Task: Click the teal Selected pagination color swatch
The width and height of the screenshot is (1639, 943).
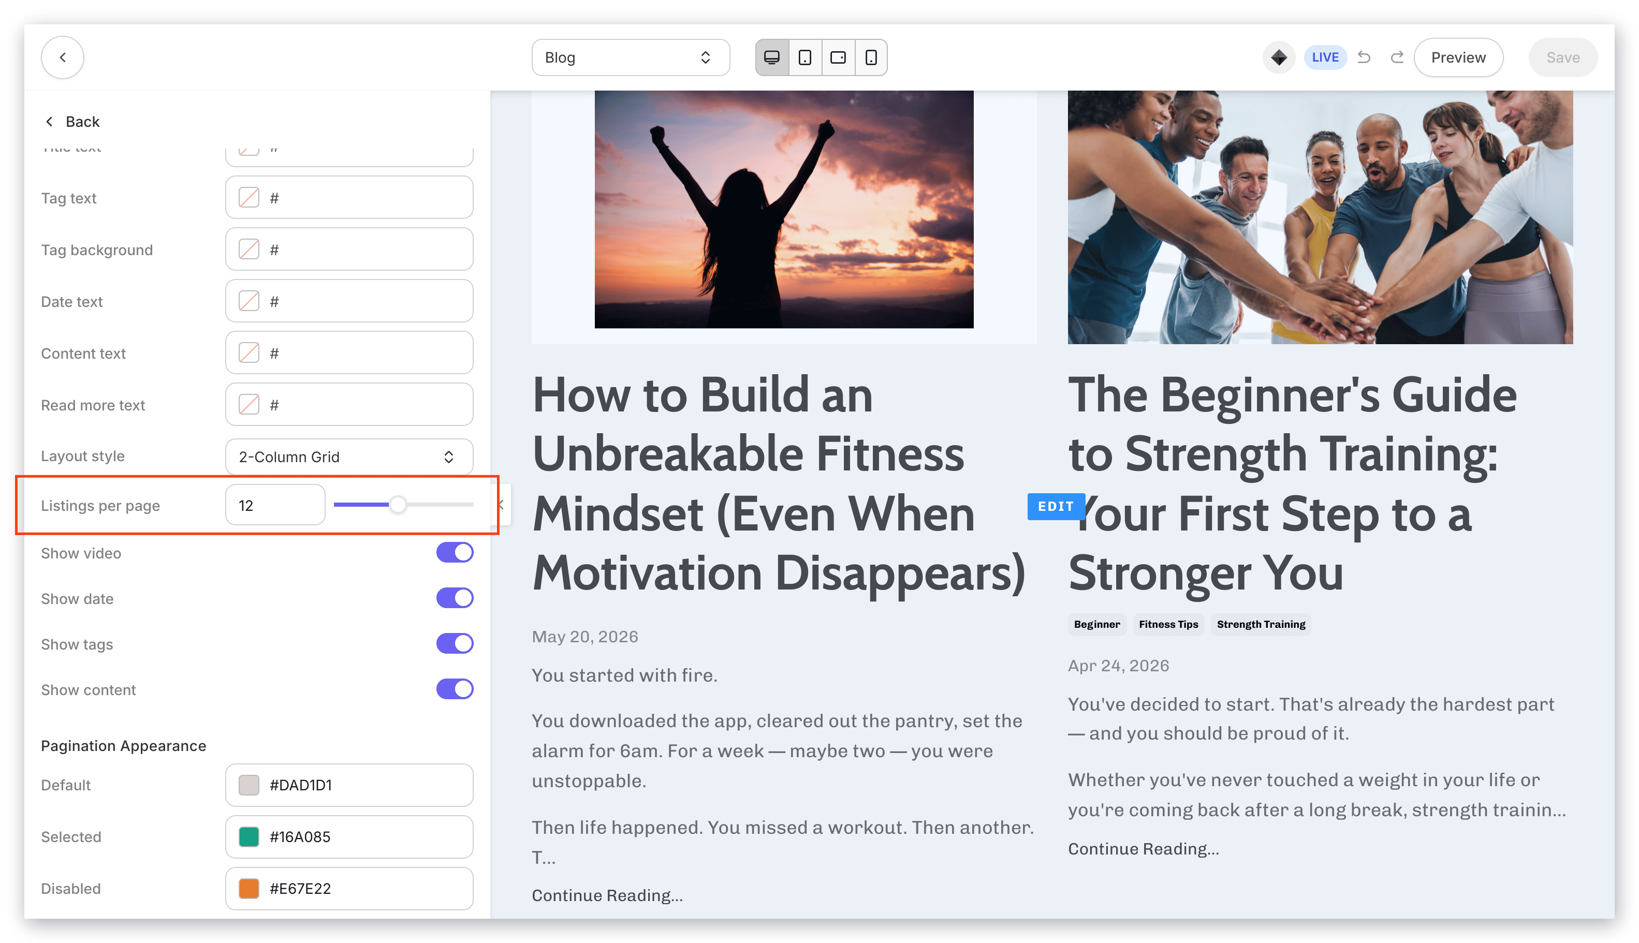Action: tap(249, 836)
